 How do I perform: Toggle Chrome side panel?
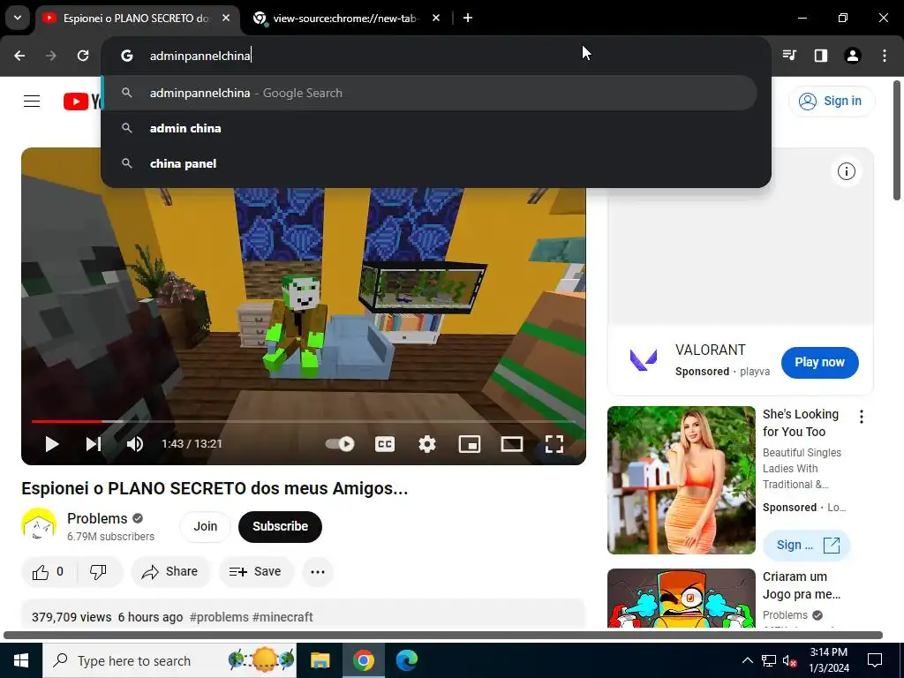(x=821, y=56)
